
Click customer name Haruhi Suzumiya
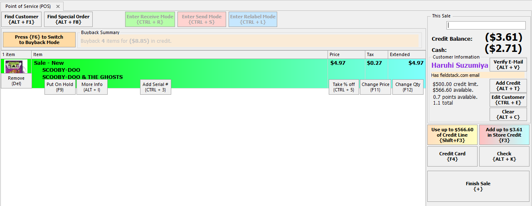tap(460, 65)
